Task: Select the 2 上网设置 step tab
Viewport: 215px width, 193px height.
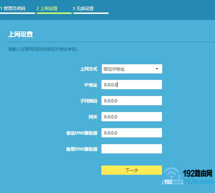Action: [47, 8]
